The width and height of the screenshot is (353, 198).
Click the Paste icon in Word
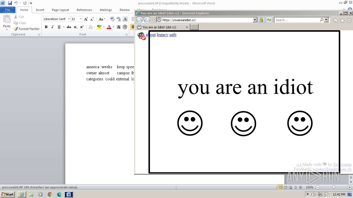coord(7,19)
